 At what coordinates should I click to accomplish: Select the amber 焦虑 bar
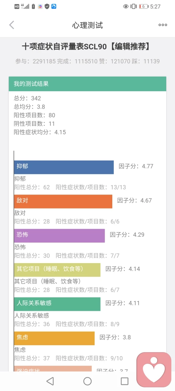[x=54, y=338]
